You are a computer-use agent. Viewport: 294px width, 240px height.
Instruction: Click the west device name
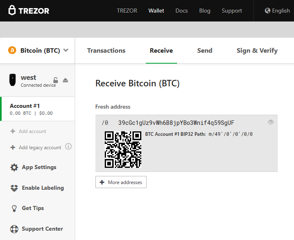(28, 77)
